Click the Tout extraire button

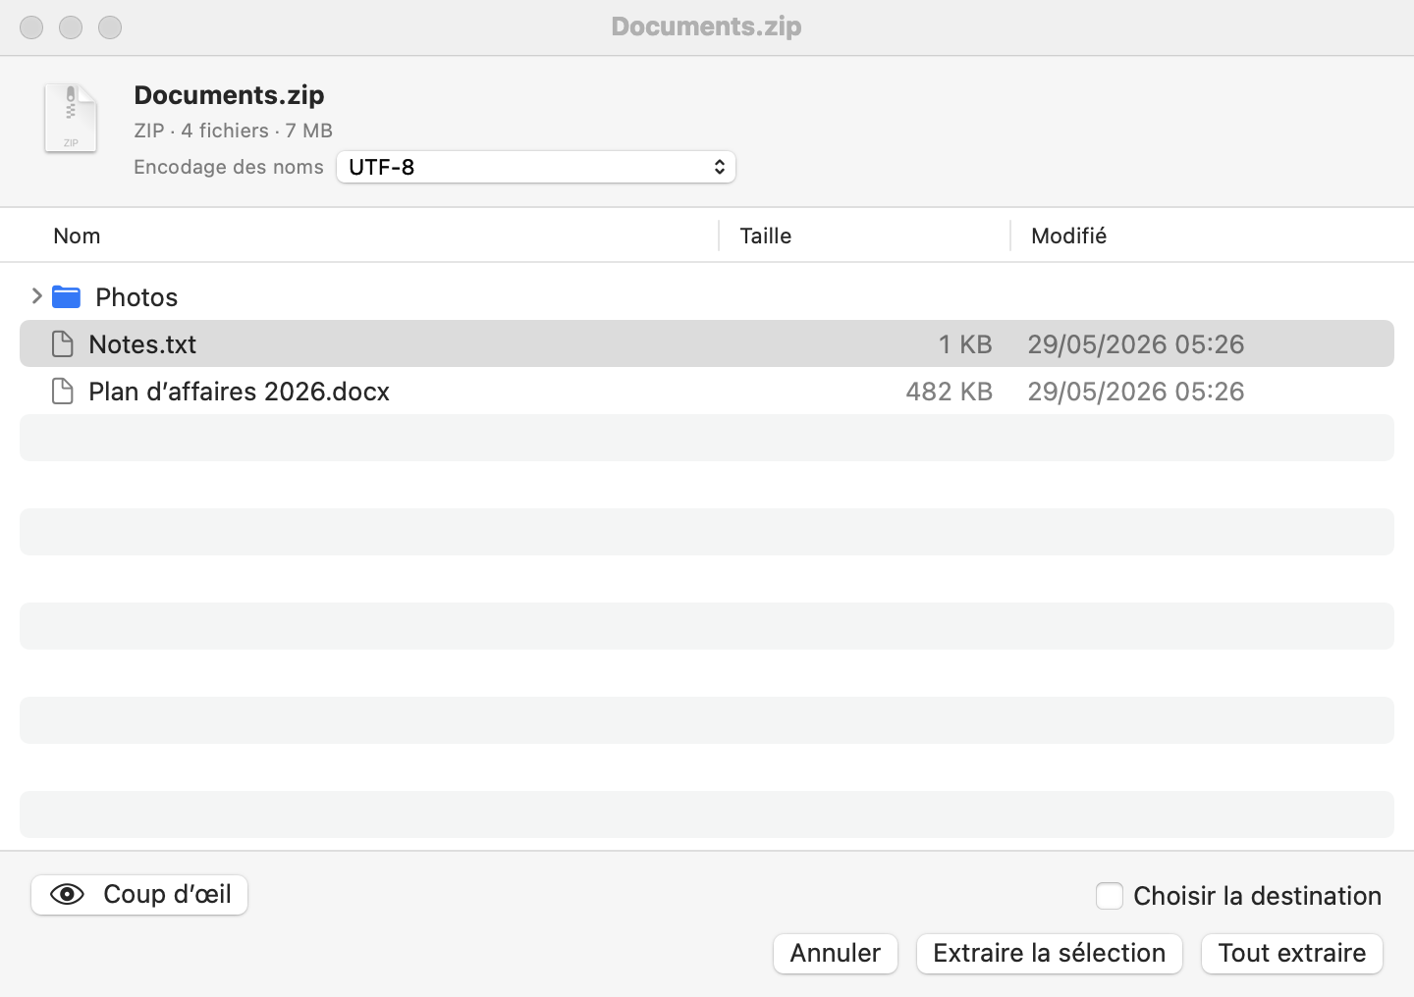point(1292,953)
